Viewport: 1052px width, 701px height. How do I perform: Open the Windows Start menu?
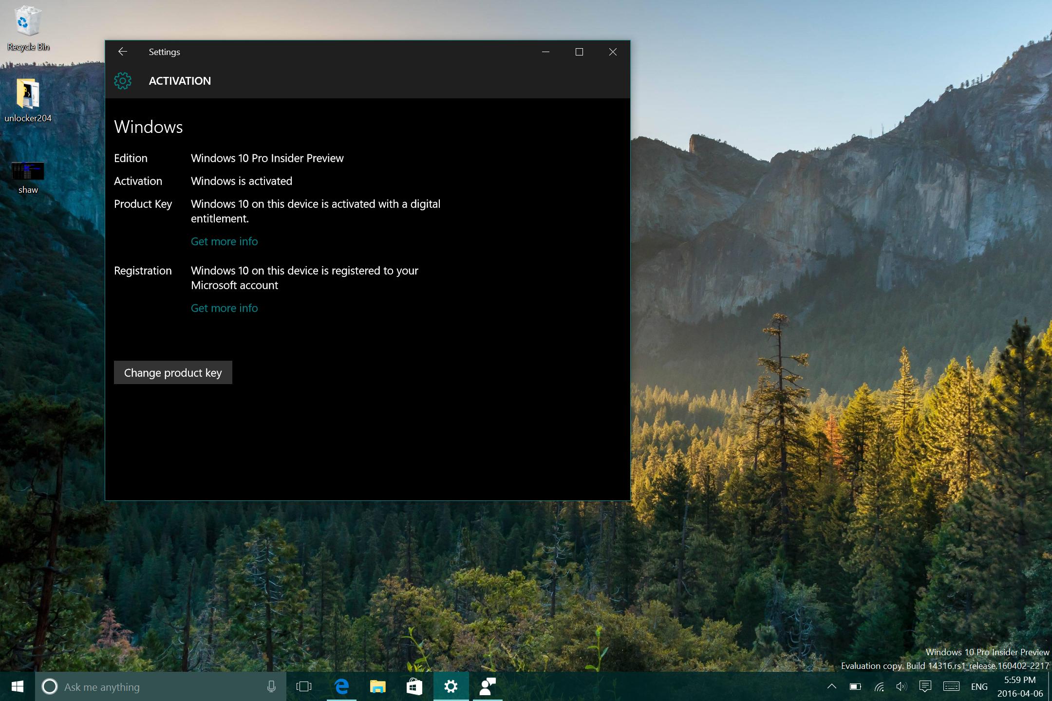coord(18,687)
